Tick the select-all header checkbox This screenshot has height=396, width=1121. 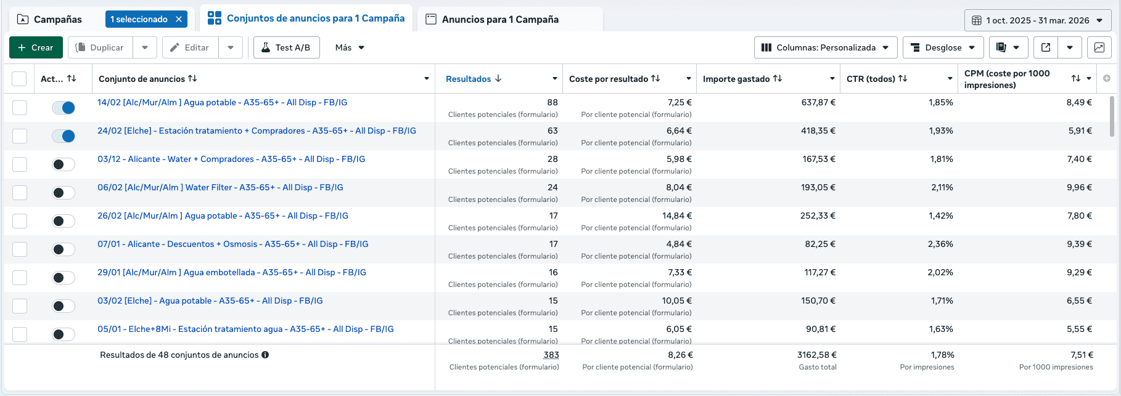19,79
